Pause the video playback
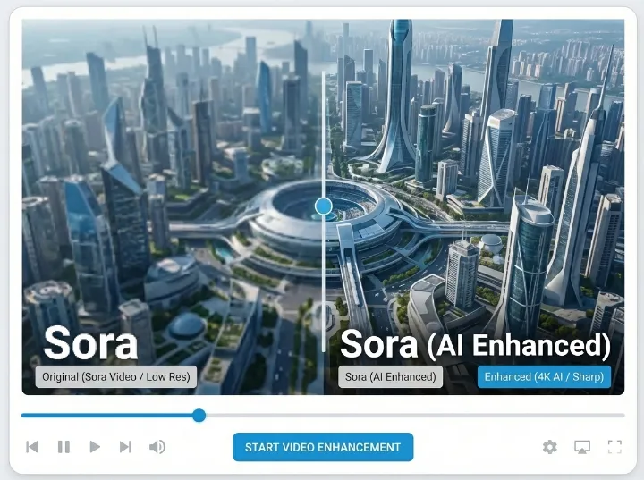This screenshot has width=644, height=480. click(x=64, y=447)
